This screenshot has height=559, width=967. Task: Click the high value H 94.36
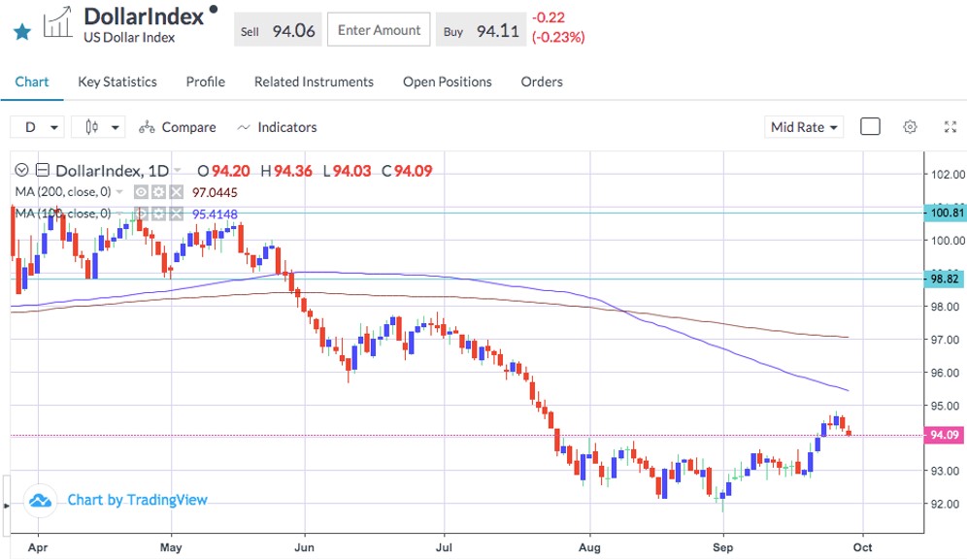coord(286,171)
